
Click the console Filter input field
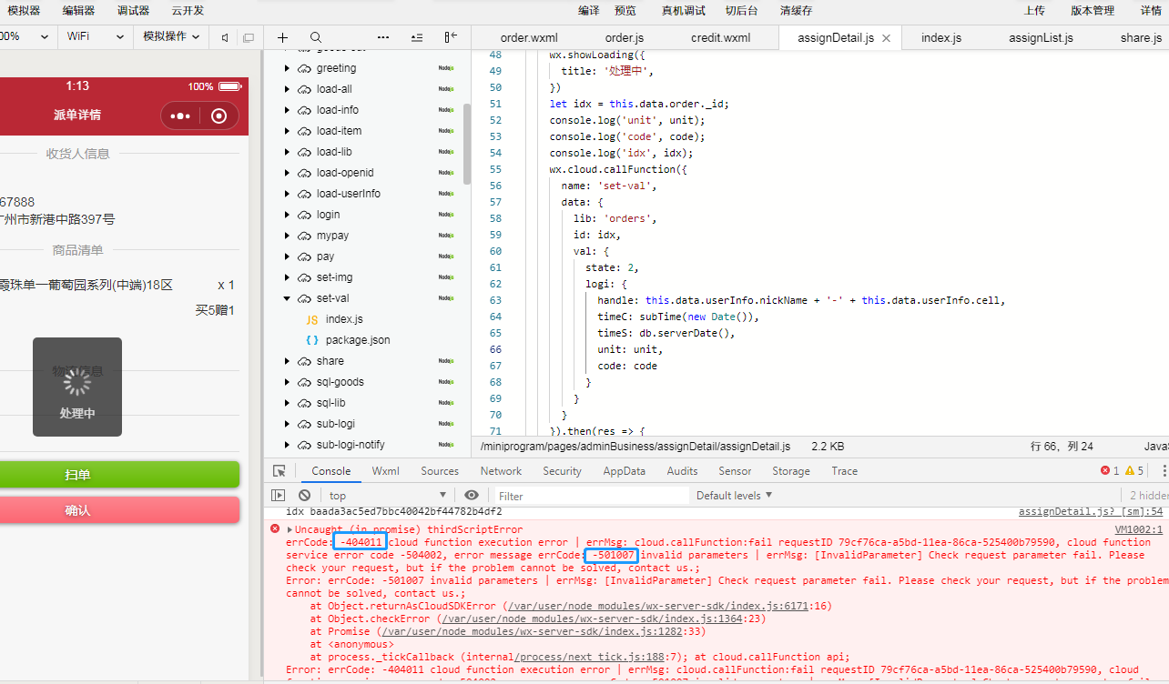point(592,496)
